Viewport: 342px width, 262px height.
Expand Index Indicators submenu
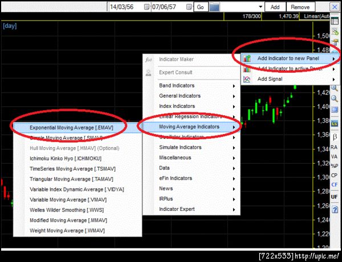pyautogui.click(x=192, y=106)
